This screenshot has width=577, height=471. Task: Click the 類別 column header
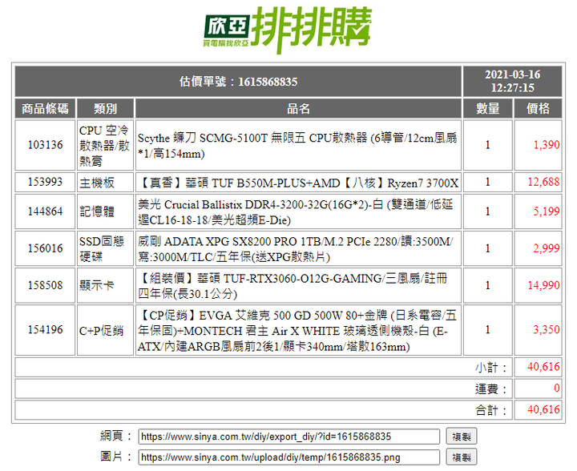pyautogui.click(x=105, y=108)
